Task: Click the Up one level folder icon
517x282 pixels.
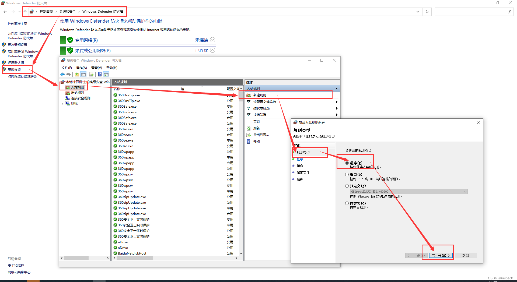Action: point(77,75)
